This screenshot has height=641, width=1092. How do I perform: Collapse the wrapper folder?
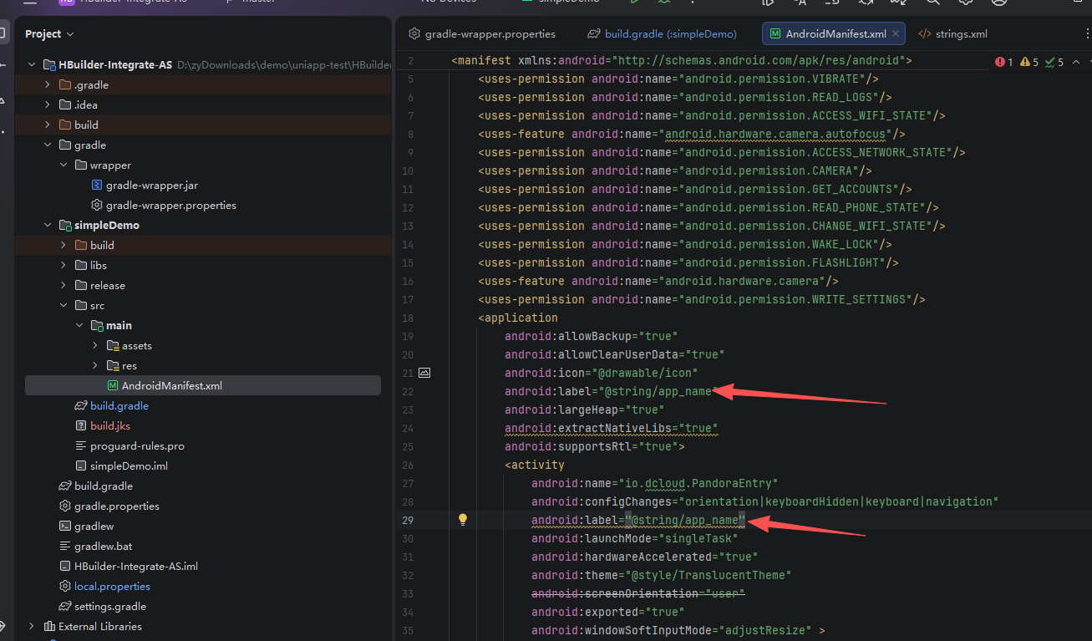pyautogui.click(x=63, y=165)
